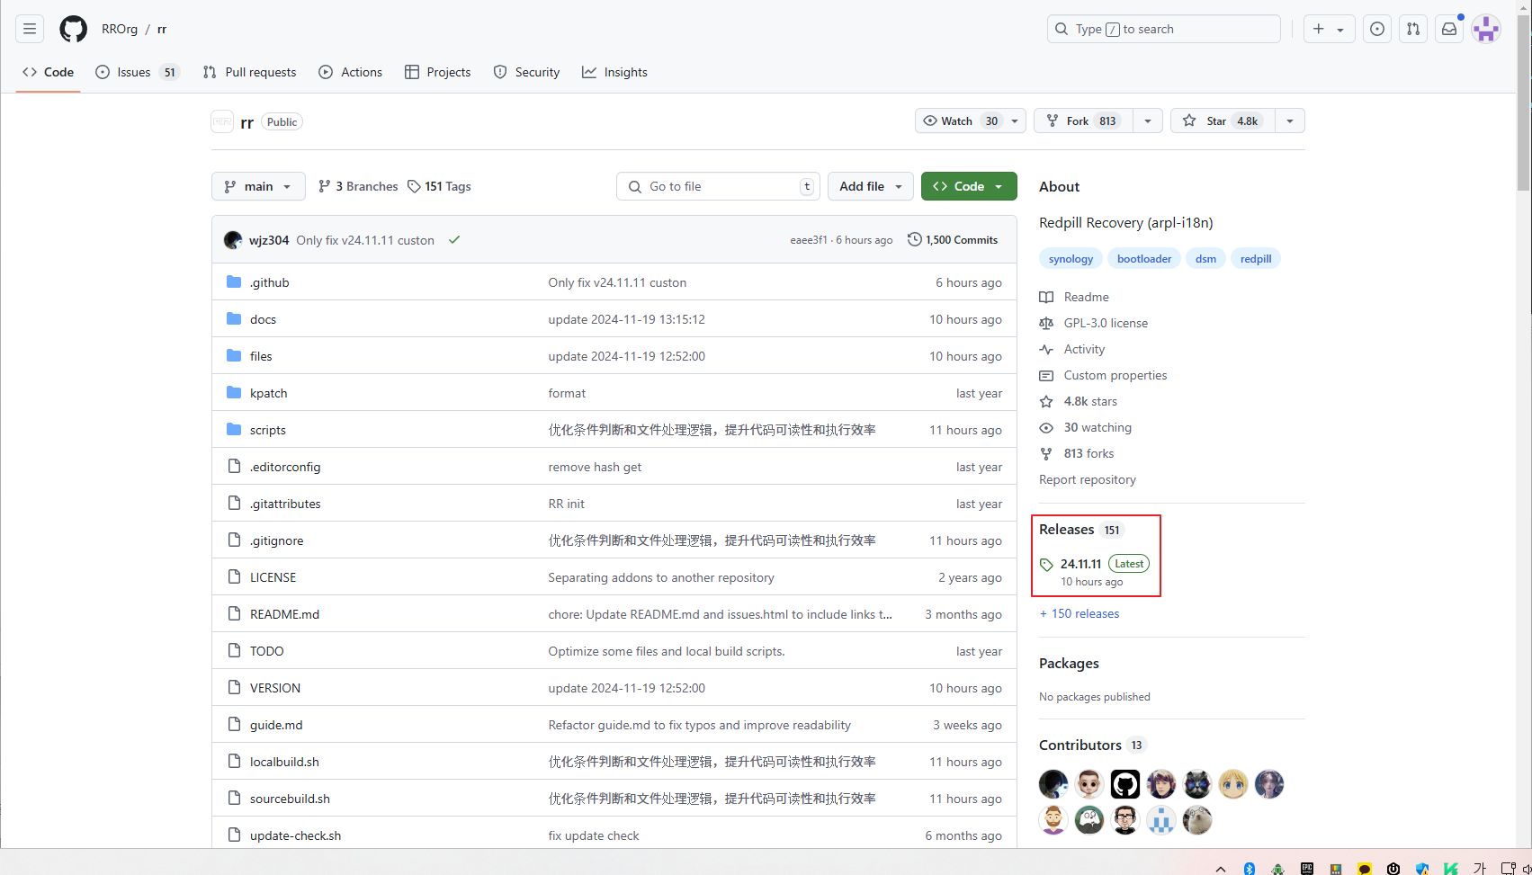Expand the create new plus dropdown
Image resolution: width=1532 pixels, height=875 pixels.
click(x=1329, y=29)
